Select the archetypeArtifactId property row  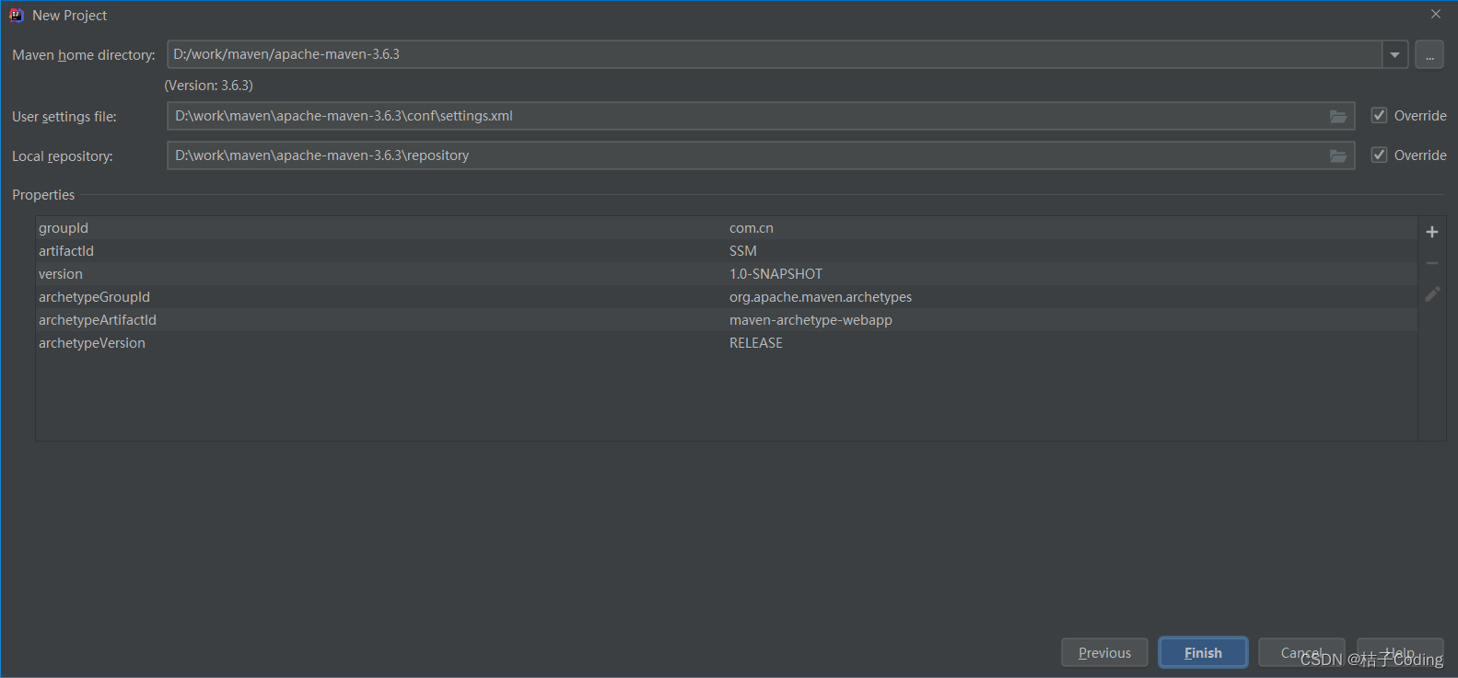(x=726, y=320)
